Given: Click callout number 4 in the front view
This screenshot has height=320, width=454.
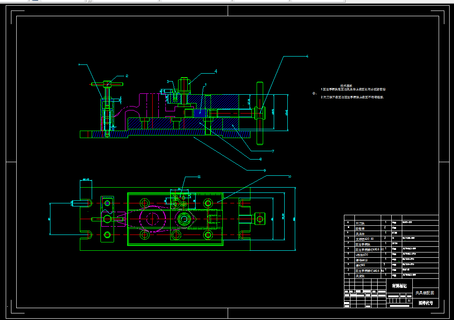Looking at the screenshot, I should tap(216, 71).
